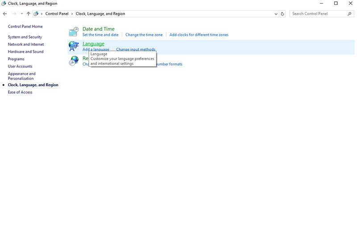
Task: Click the search magnifier icon
Action: tap(349, 14)
